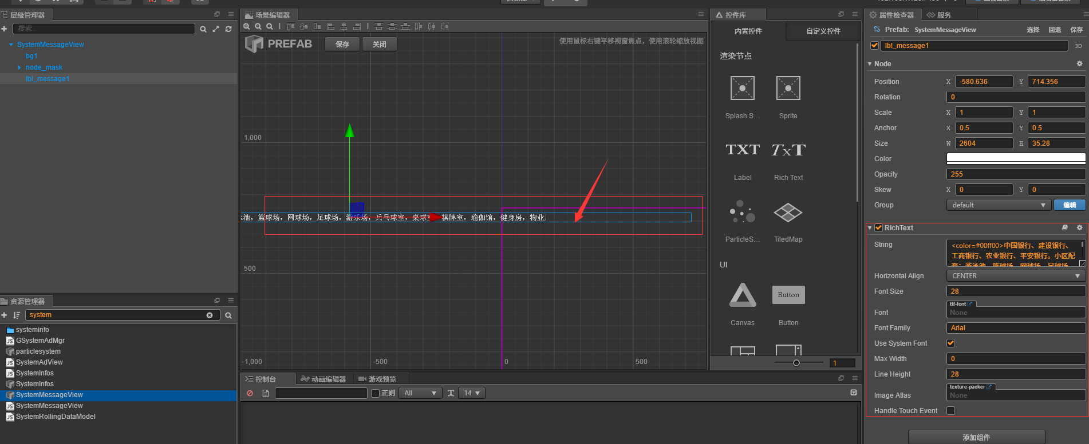Select the Sprite control in widget library

click(x=788, y=88)
